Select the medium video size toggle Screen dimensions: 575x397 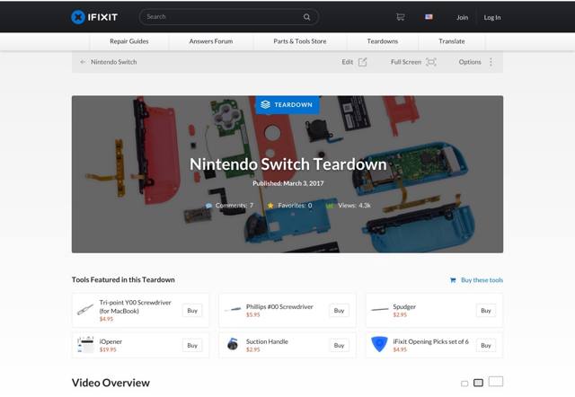[478, 383]
